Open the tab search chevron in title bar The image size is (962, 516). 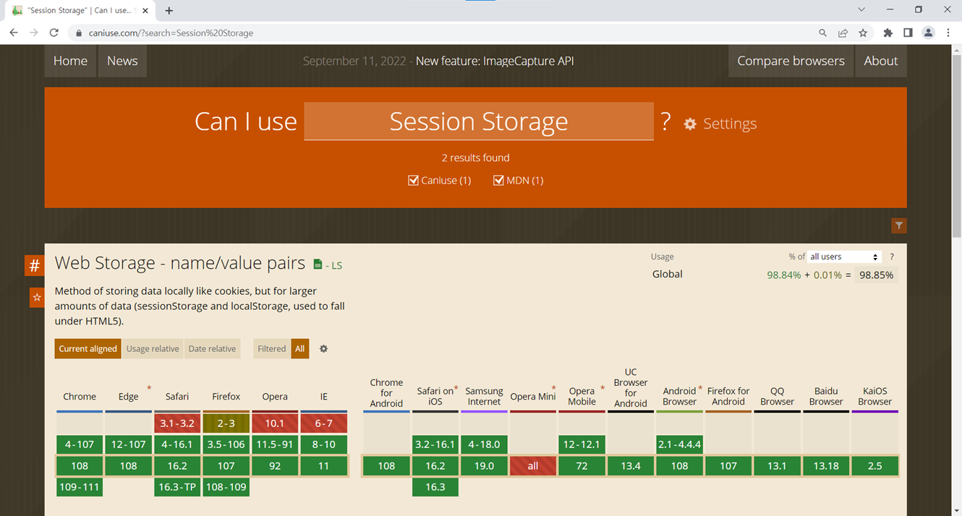pos(861,9)
